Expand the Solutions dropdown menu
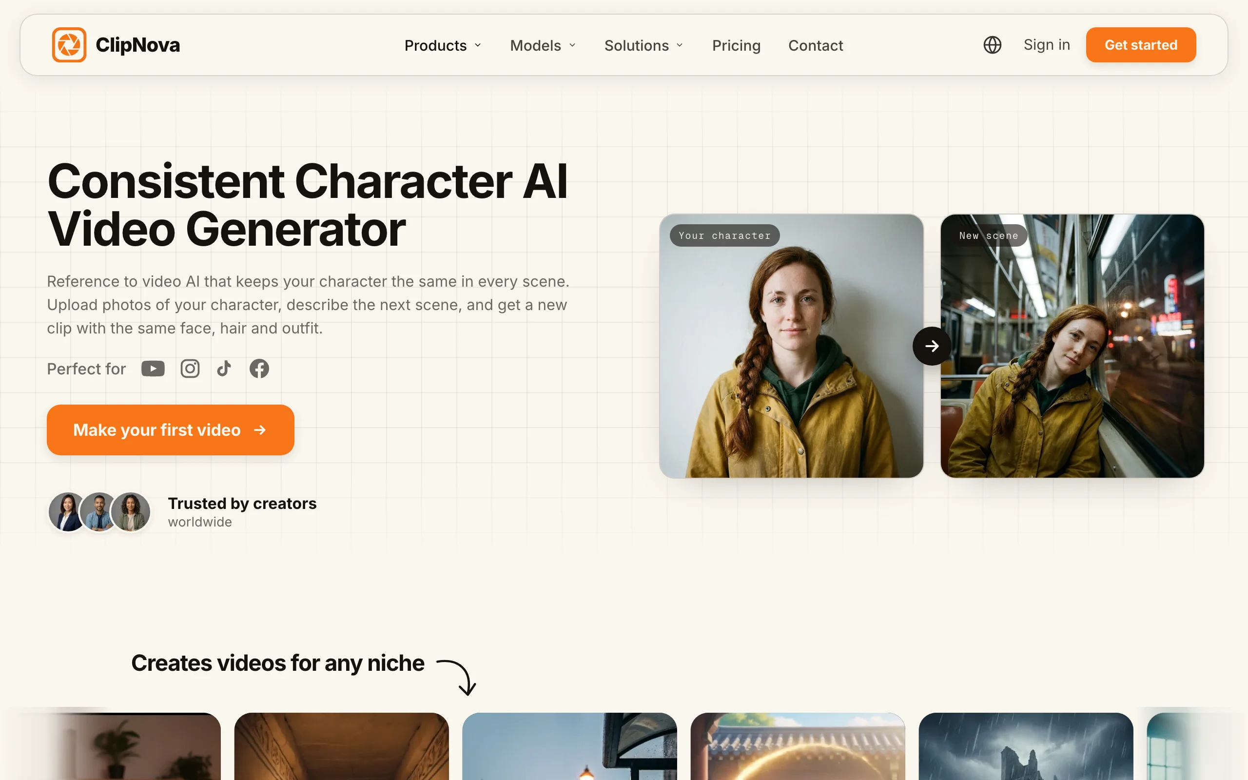1248x780 pixels. pyautogui.click(x=643, y=45)
